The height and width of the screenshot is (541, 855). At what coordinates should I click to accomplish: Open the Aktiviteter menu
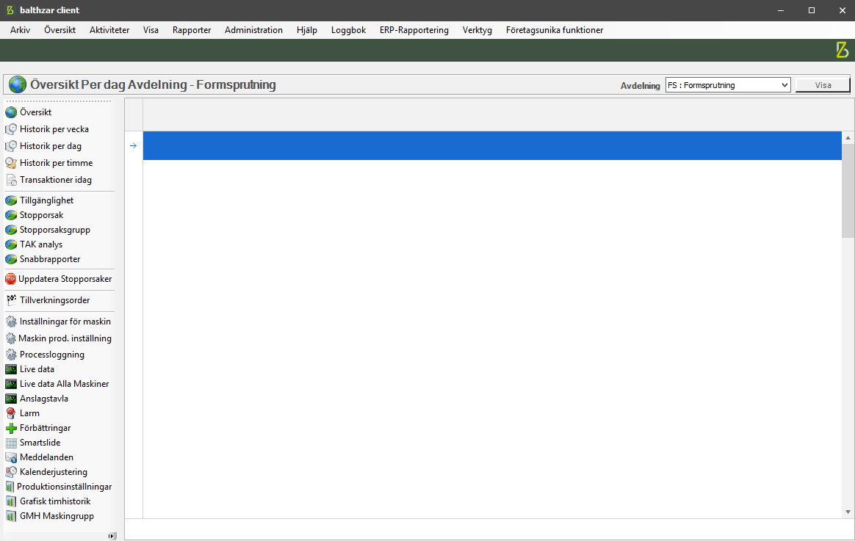click(109, 30)
